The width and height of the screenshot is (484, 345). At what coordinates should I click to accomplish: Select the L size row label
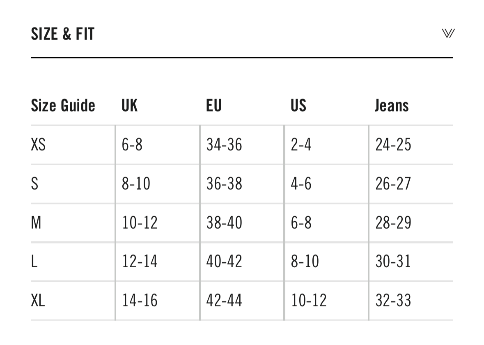point(34,262)
